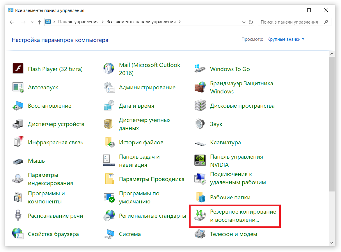Screen dimensions: 341x252
Task: Expand chevron after Все элементы панели управления
Action: [x=180, y=22]
